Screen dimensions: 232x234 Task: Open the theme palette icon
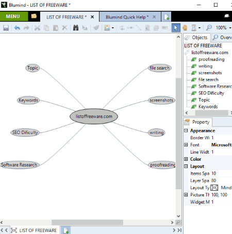coord(107,28)
